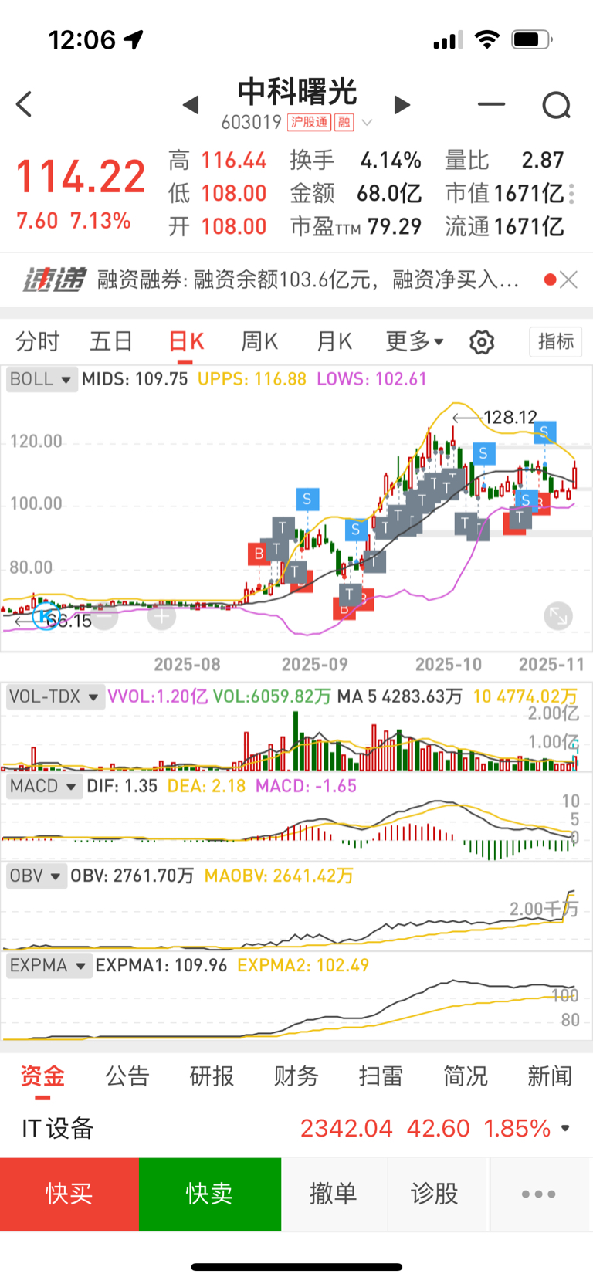Tap the 沪股通 tag
This screenshot has width=593, height=1284.
[309, 122]
